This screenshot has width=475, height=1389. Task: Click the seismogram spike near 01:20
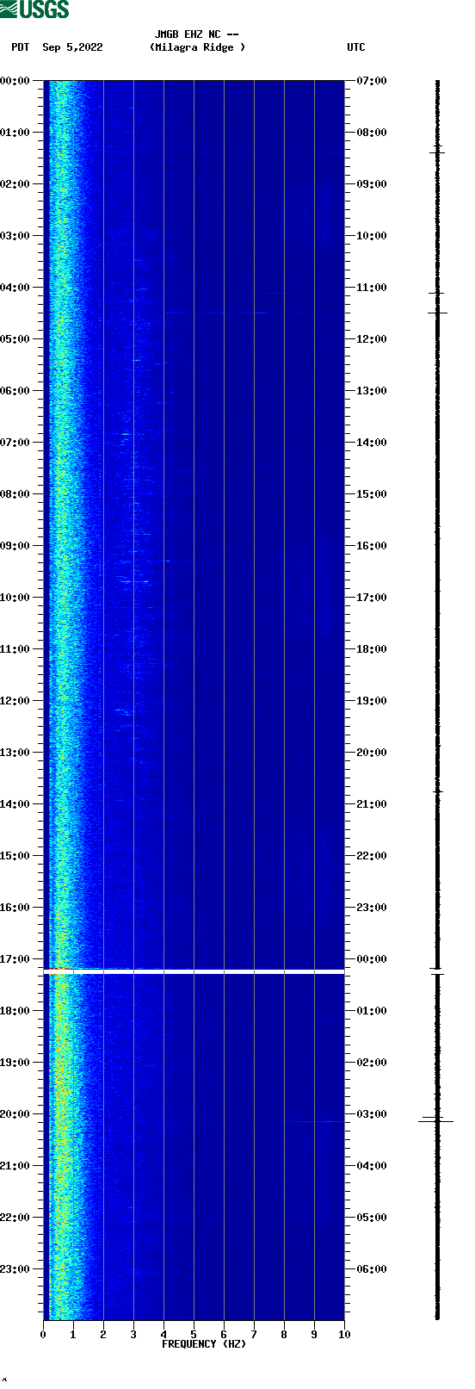click(437, 152)
